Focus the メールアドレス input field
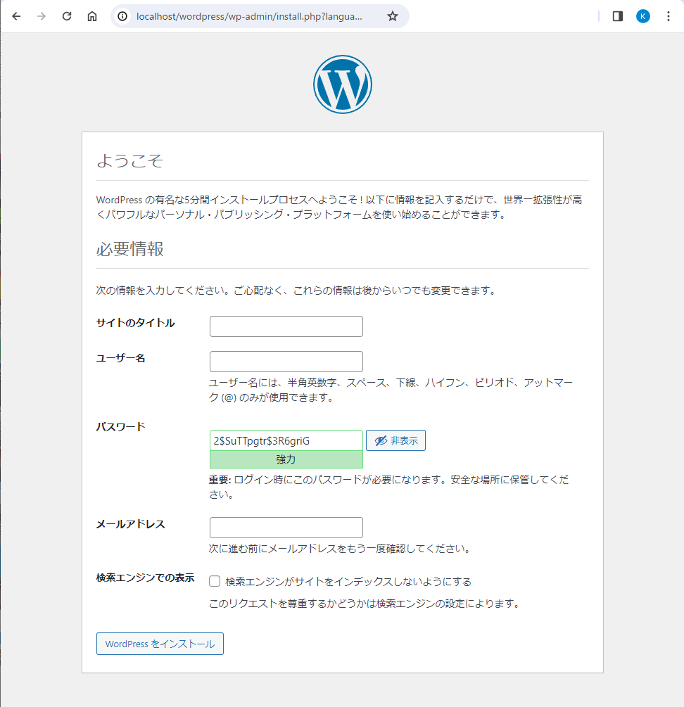This screenshot has height=707, width=684. (x=286, y=528)
